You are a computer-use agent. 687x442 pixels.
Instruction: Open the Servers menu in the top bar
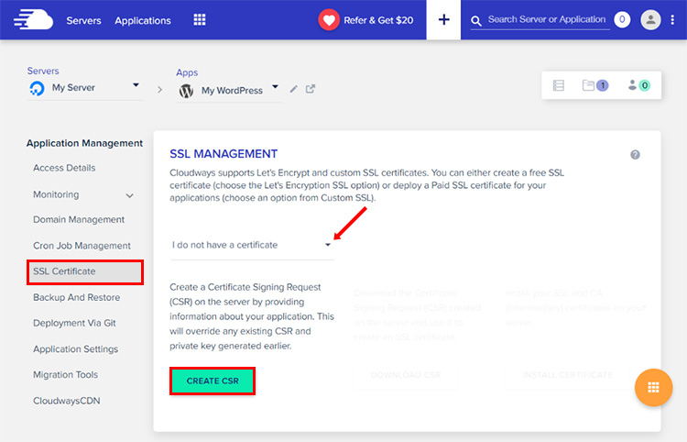[x=83, y=20]
